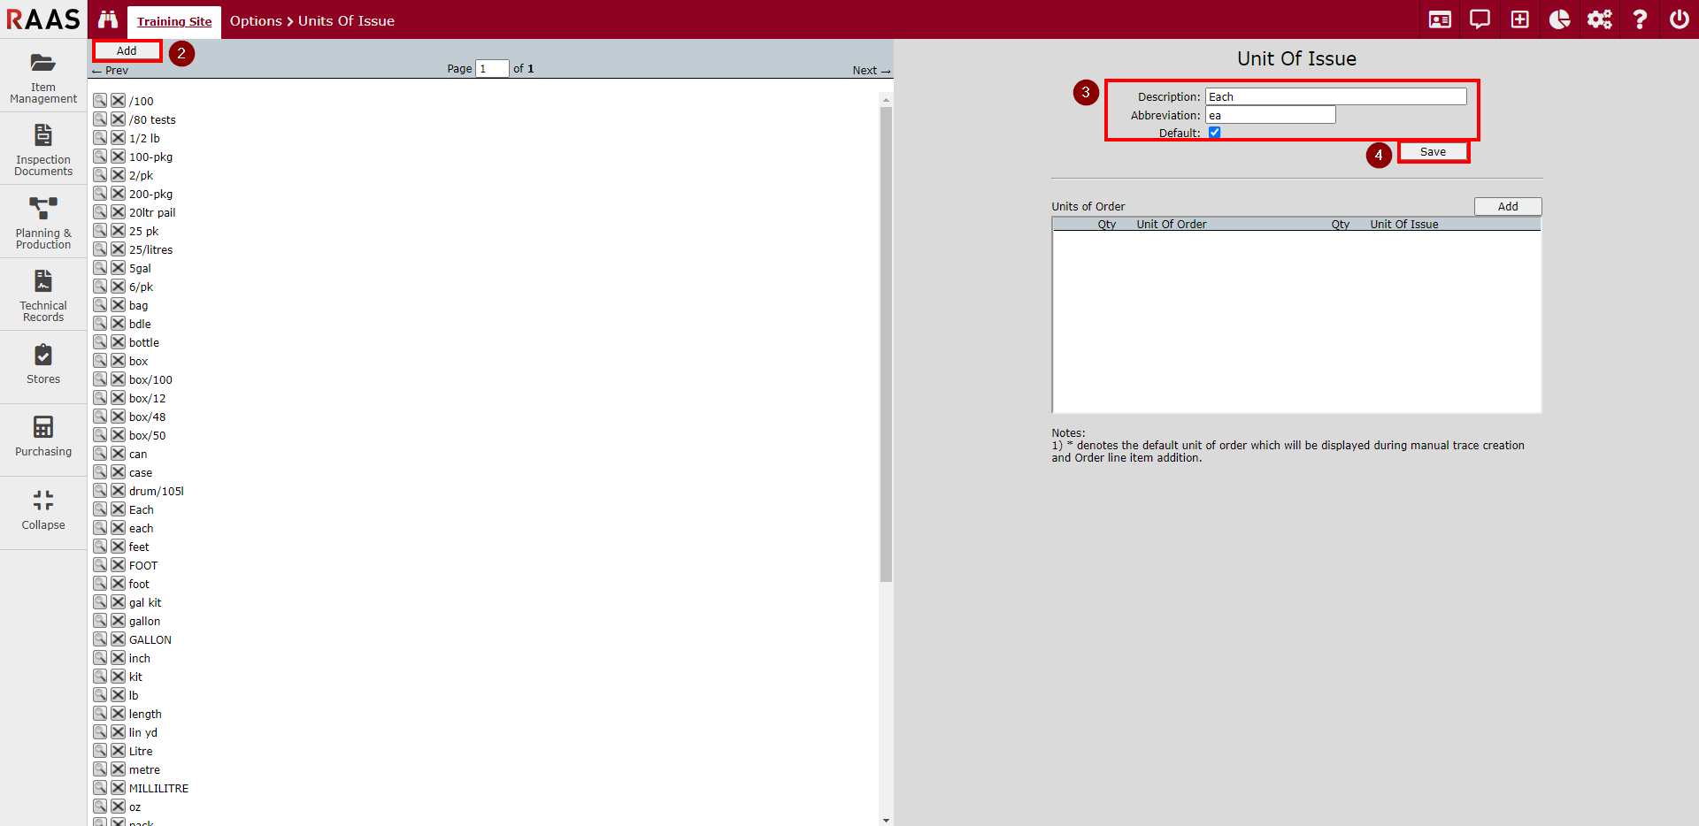
Task: Open the Item Management menu
Action: coord(43,77)
